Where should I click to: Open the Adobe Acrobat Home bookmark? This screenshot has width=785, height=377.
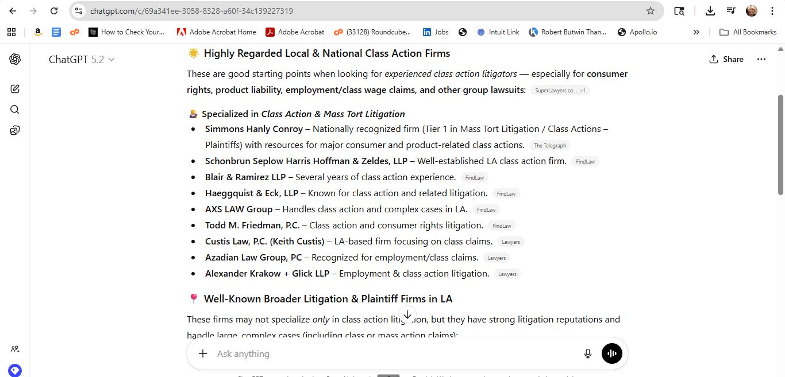[216, 32]
